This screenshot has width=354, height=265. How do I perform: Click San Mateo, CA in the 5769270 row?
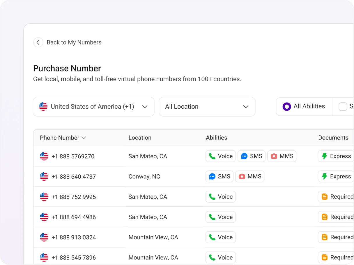coord(148,156)
